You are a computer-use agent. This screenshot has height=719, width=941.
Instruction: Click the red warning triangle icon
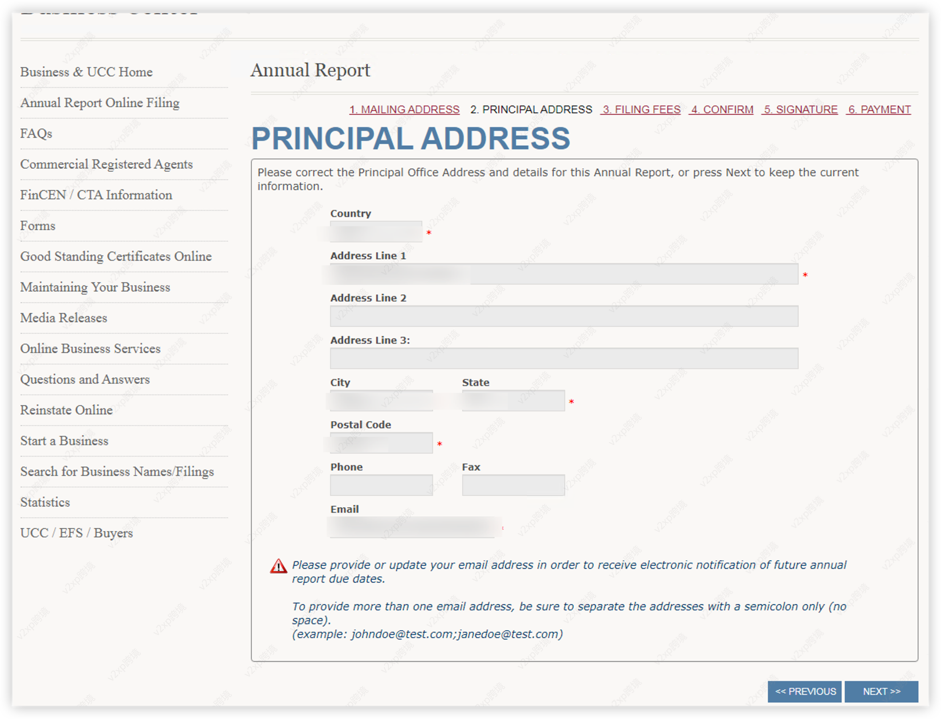tap(279, 566)
